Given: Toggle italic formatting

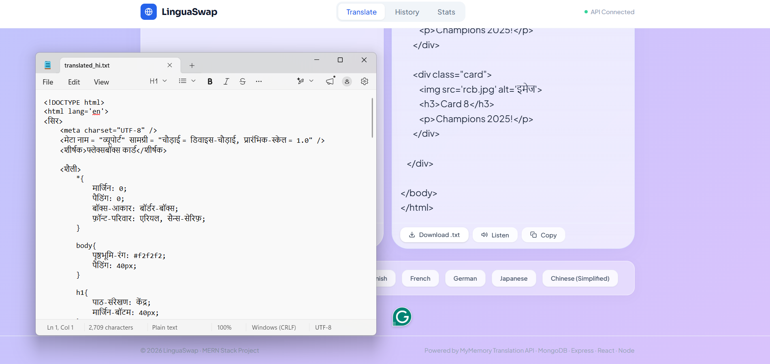Looking at the screenshot, I should click(x=226, y=81).
